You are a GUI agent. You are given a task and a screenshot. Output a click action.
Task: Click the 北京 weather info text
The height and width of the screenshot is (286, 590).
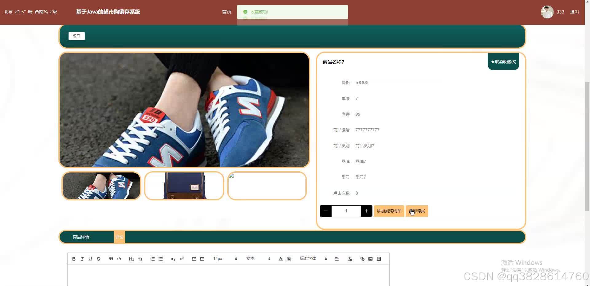click(x=30, y=12)
